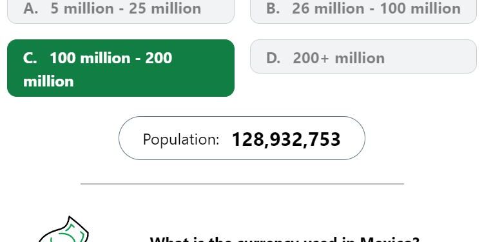Select answer A, 5 million - 25 million
482x242 pixels.
[x=120, y=11]
